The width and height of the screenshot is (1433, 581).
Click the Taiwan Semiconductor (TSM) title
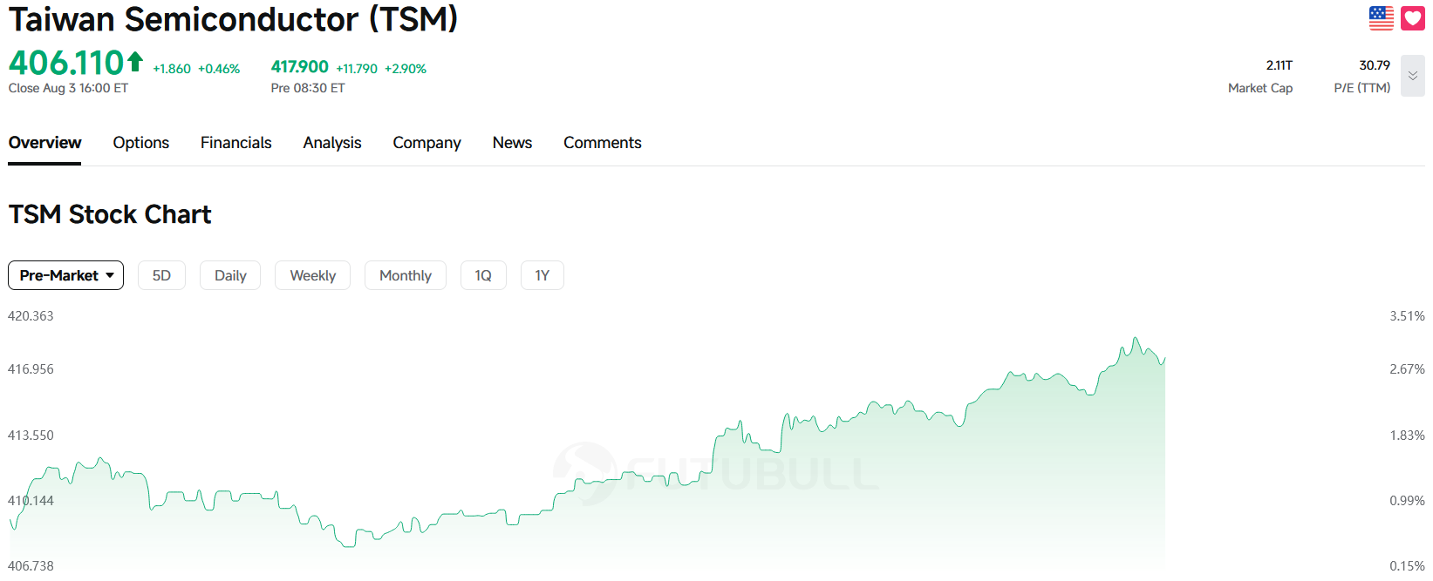[234, 19]
